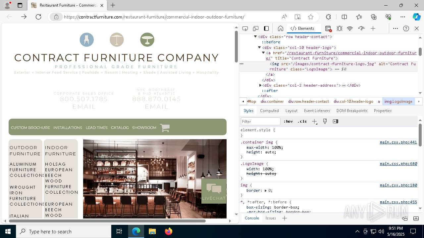The height and width of the screenshot is (238, 424).
Task: Open CUSTOM BROCHURE link
Action: click(30, 128)
